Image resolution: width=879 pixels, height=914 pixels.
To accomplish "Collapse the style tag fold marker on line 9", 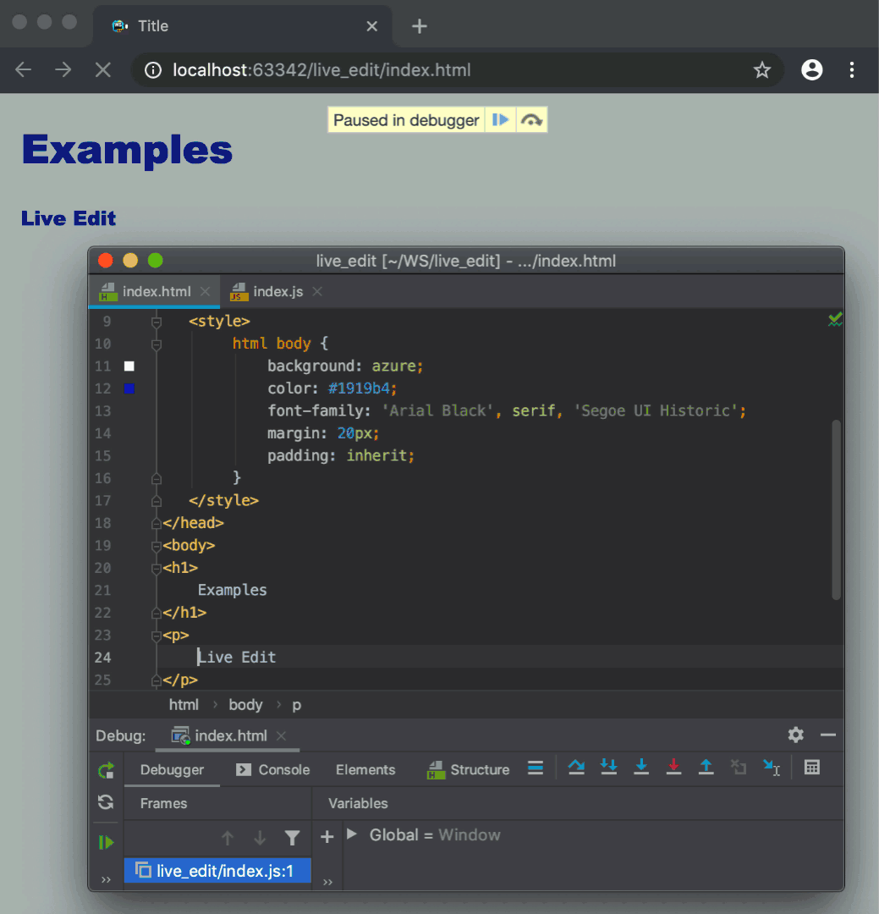I will [x=156, y=322].
